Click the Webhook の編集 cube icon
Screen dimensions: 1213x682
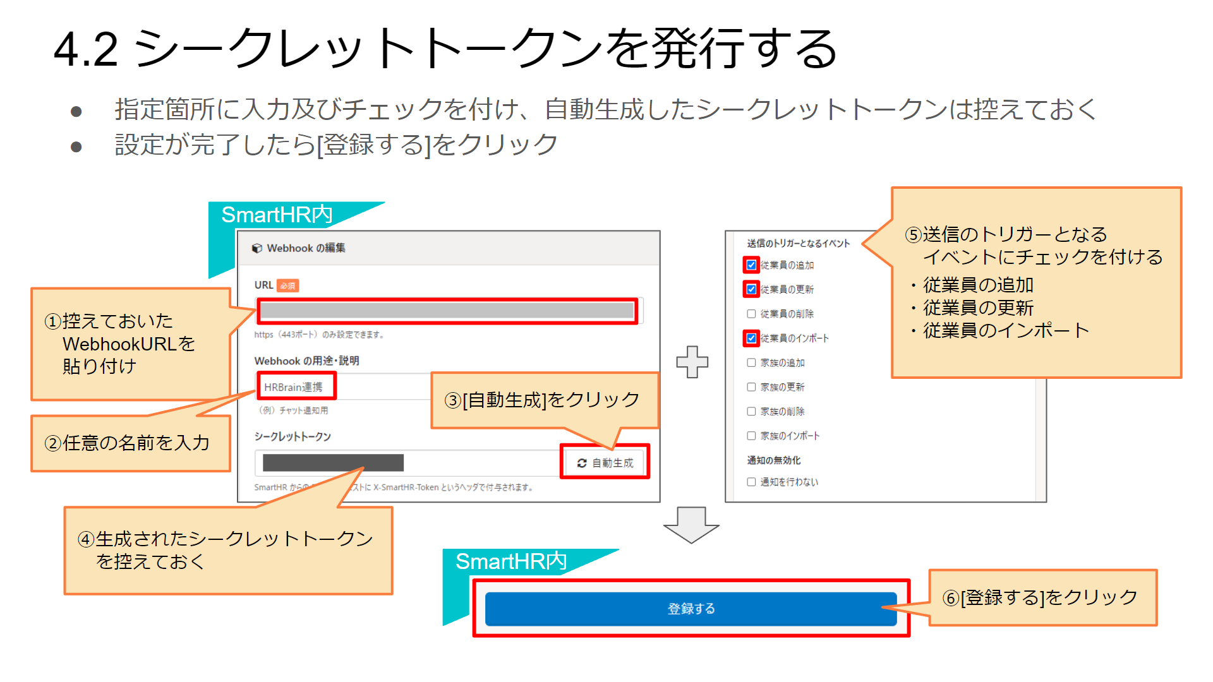click(257, 248)
